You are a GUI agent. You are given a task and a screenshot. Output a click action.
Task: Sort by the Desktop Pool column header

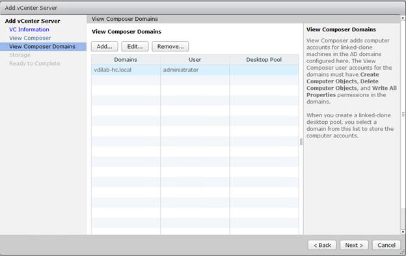264,59
